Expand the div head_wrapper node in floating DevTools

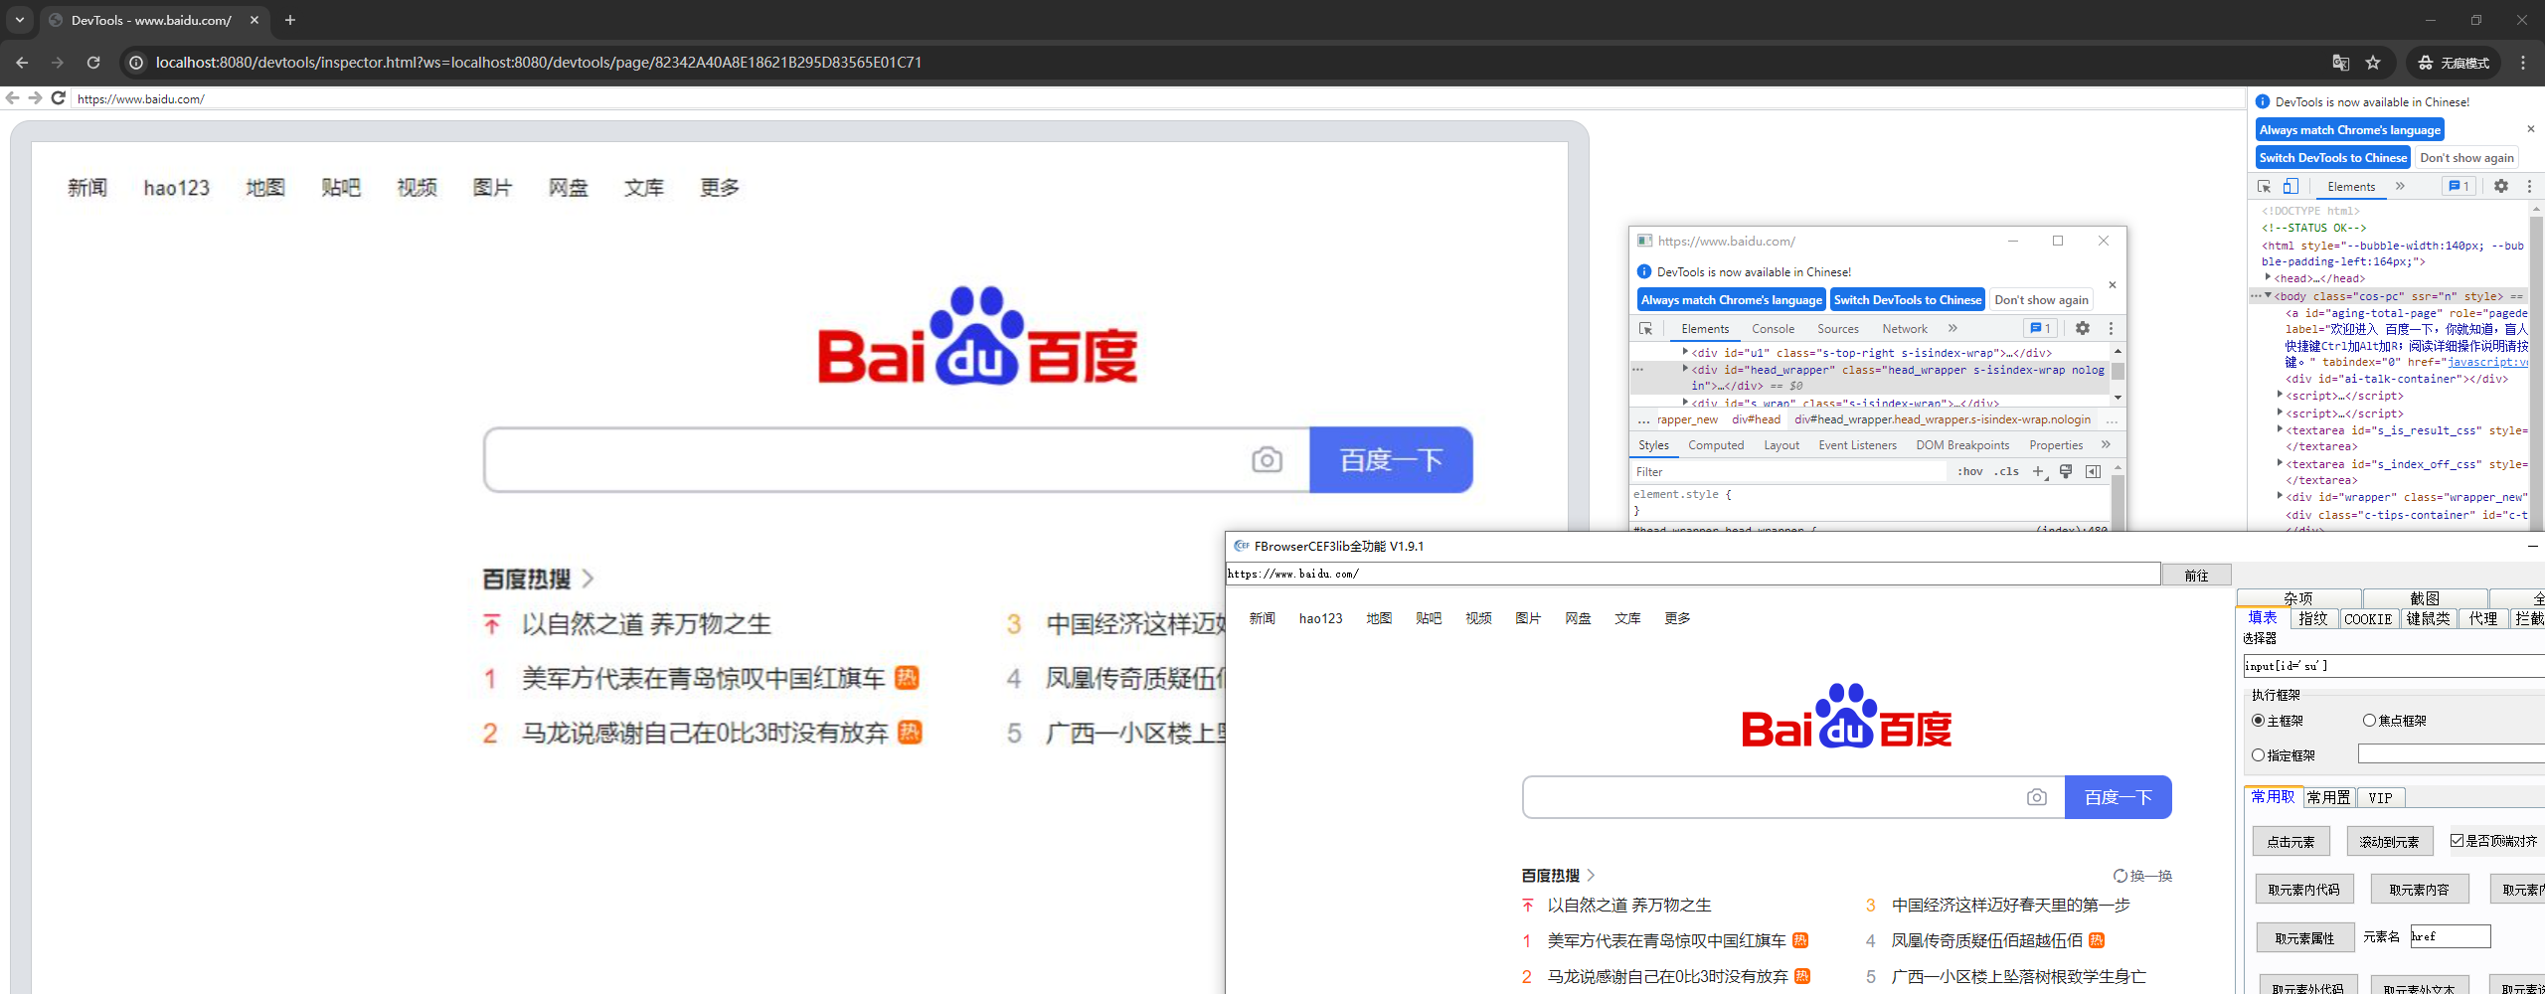coord(1685,369)
